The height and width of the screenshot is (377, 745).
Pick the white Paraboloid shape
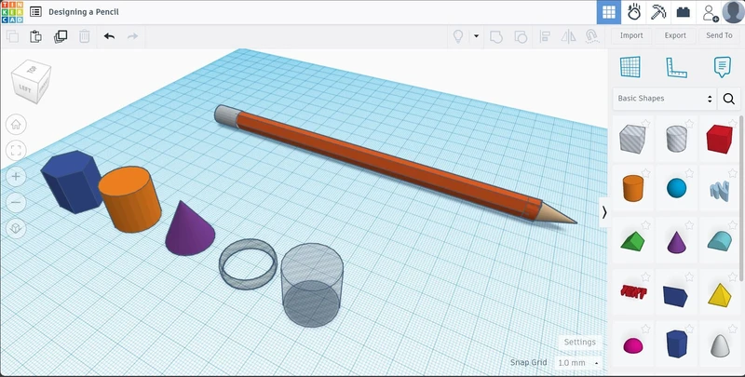pyautogui.click(x=720, y=345)
